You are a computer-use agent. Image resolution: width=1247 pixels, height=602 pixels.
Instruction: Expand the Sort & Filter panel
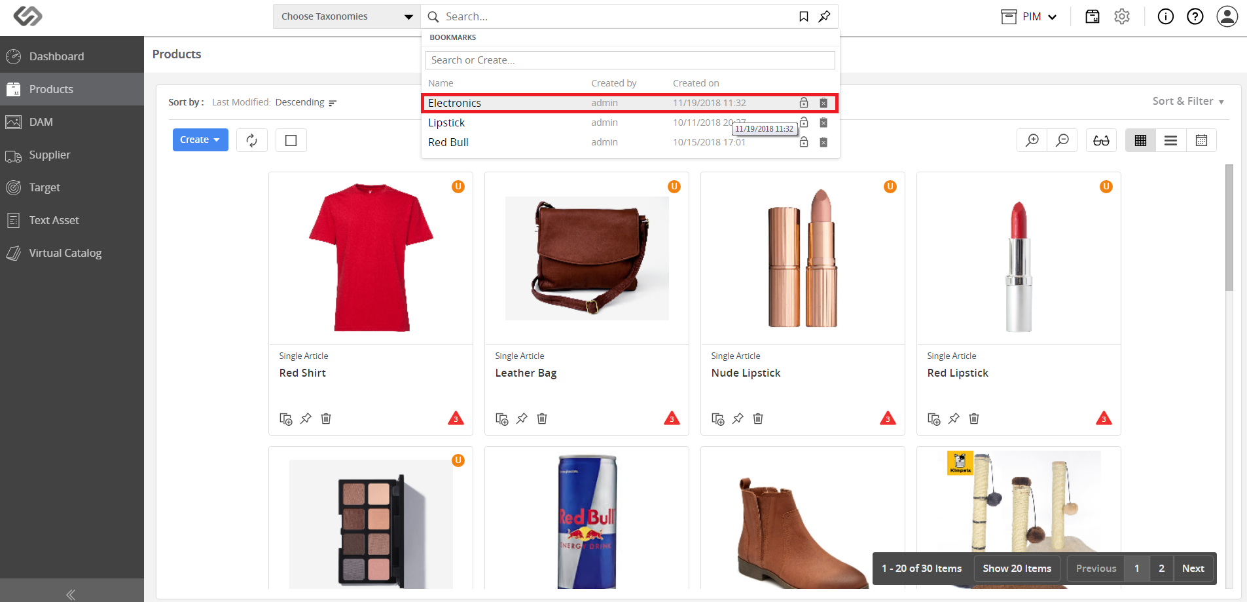coord(1188,101)
